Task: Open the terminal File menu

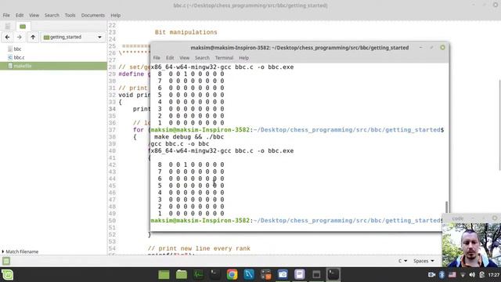Action: point(157,58)
